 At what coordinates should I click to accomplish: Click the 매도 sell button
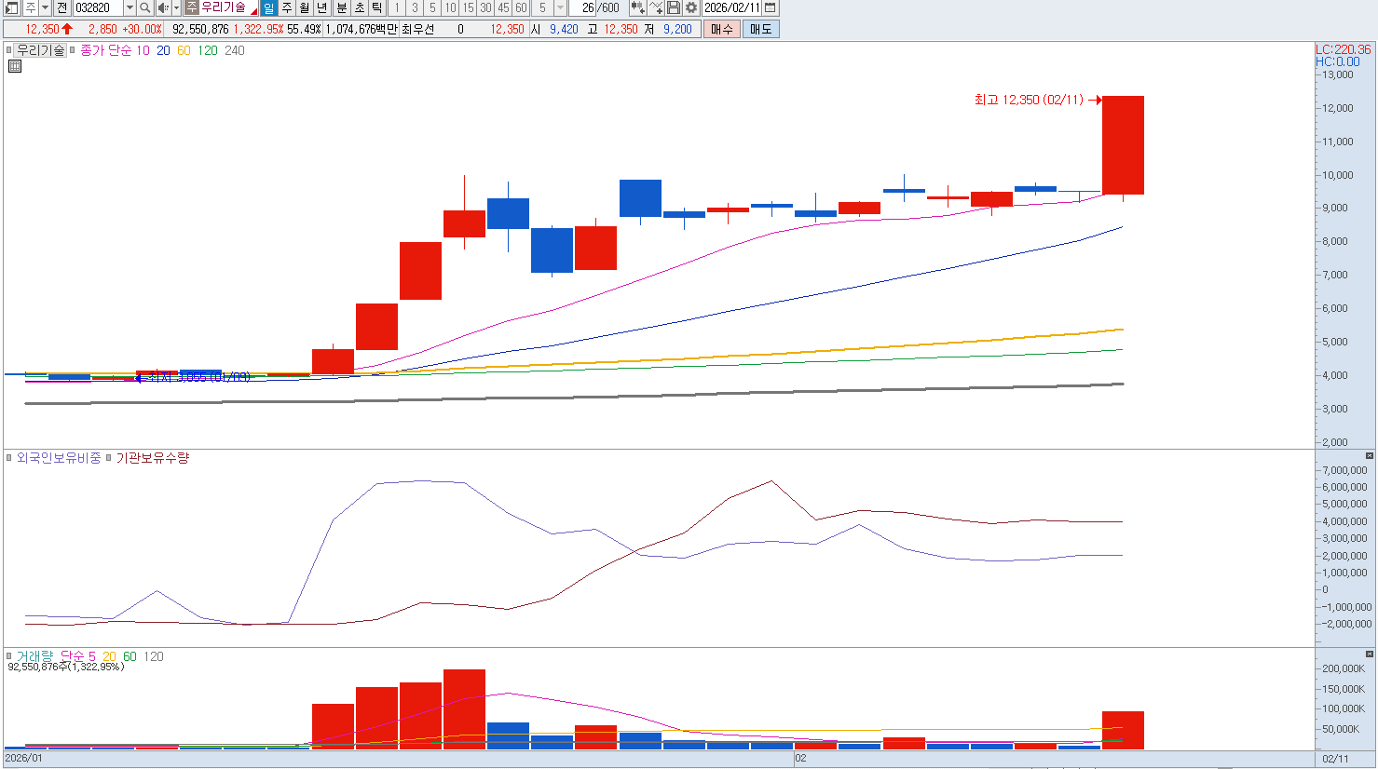(760, 29)
